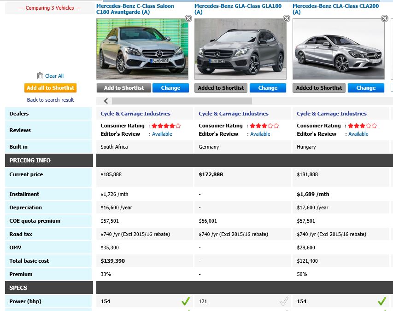The image size is (393, 311).
Task: Change the GLA-Class GLA180 vehicle
Action: tap(268, 88)
